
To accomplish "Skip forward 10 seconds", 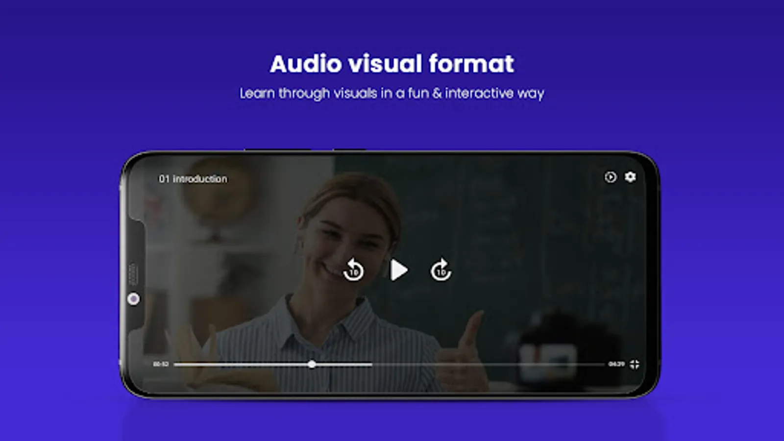I will [x=441, y=270].
